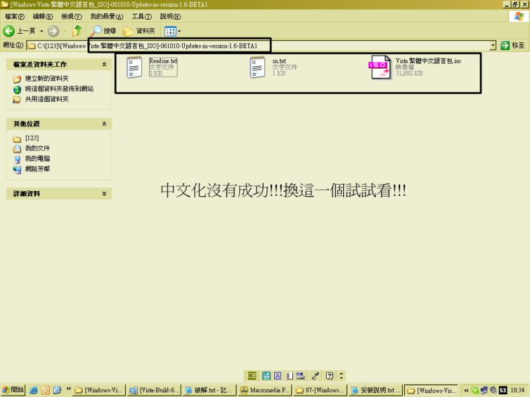Click the network monitors tray icon
Image resolution: width=530 pixels, height=397 pixels.
[484, 390]
